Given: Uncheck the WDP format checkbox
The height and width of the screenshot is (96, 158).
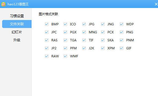Looking at the screenshot, I should pos(122,24).
